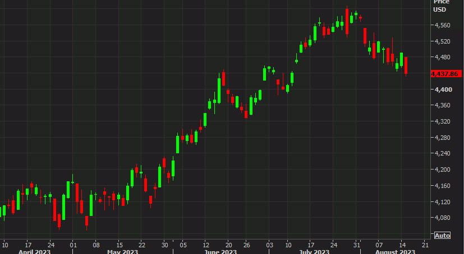The image size is (464, 254).
Task: Click the tall red candle at July peak
Action: [x=347, y=21]
